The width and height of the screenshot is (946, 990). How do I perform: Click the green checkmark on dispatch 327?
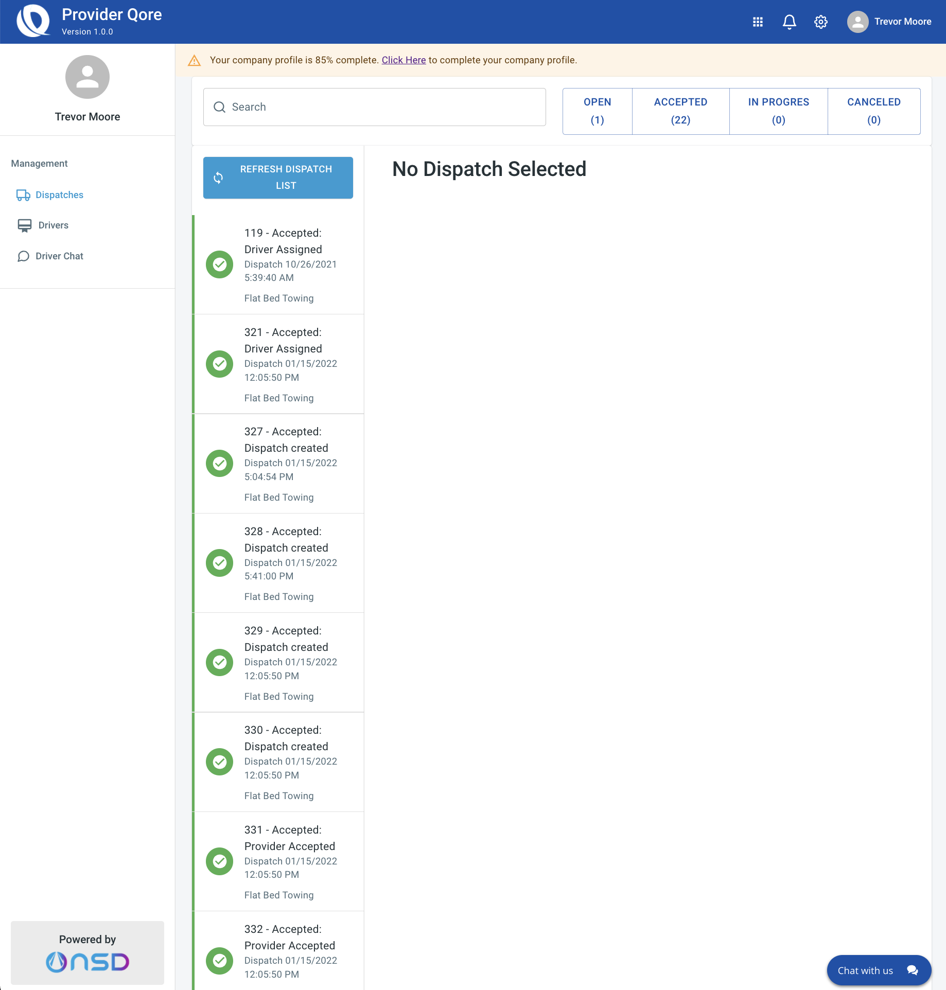(x=220, y=464)
